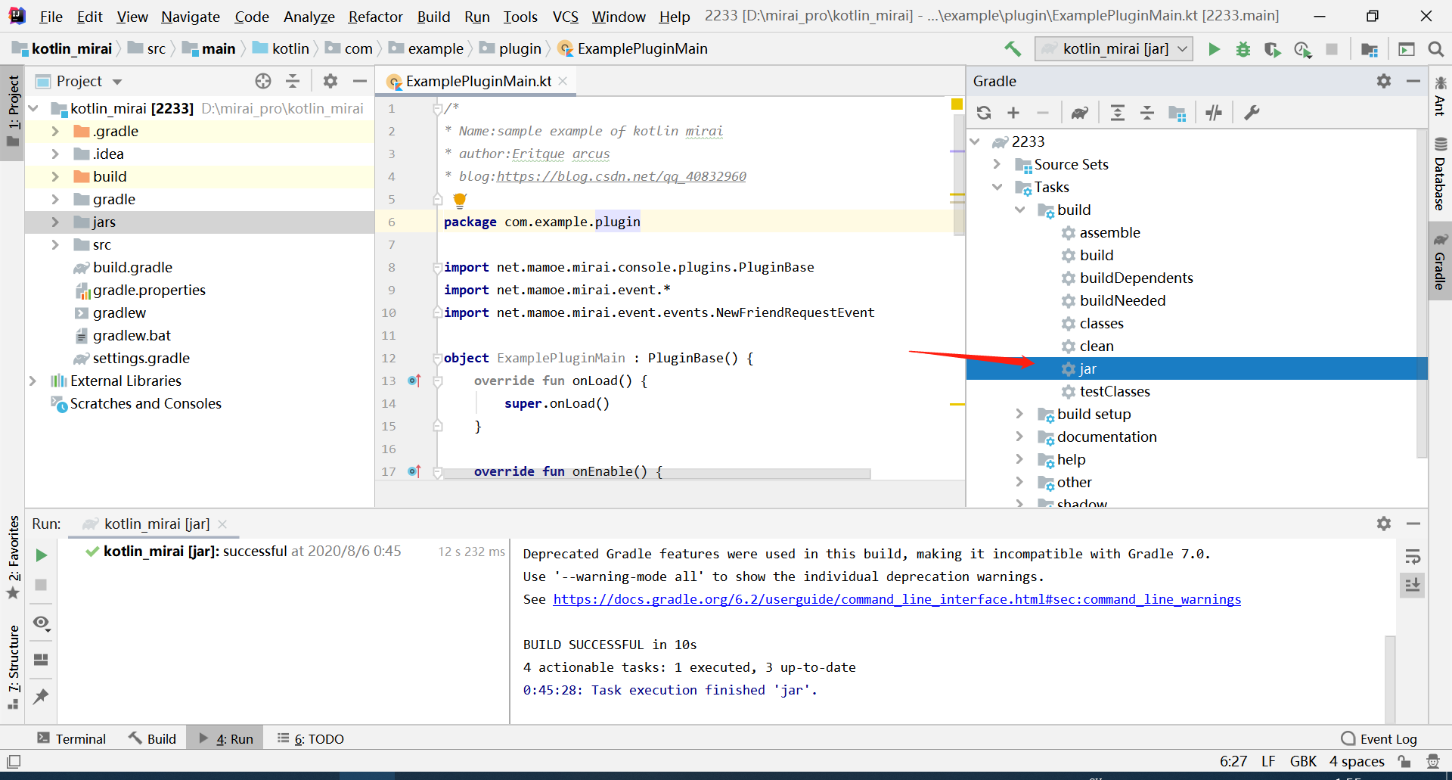Image resolution: width=1452 pixels, height=780 pixels.
Task: Toggle the eye view icon in Run panel
Action: tap(42, 623)
